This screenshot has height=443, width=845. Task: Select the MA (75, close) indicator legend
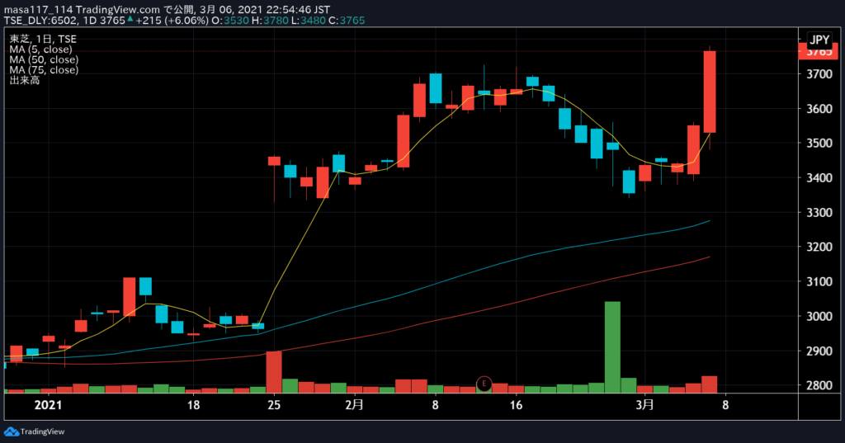point(44,69)
